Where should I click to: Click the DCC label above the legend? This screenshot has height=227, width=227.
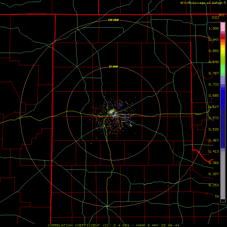coord(221,15)
